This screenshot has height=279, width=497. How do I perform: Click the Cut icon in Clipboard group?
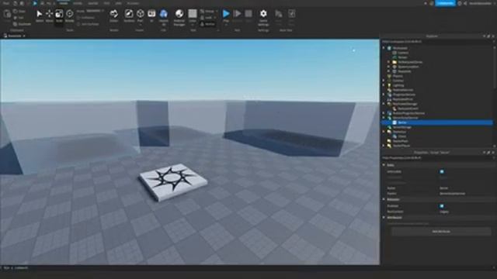(16, 18)
